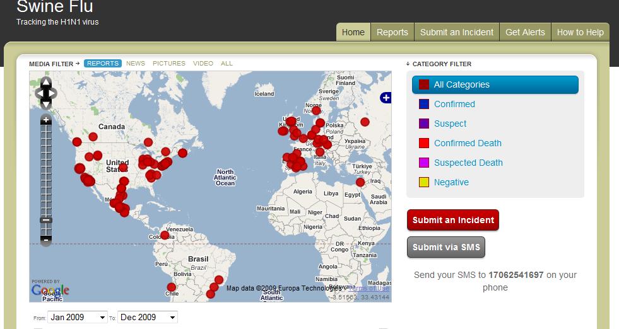This screenshot has width=619, height=329.
Task: Zoom in using the plus button on slider
Action: tap(46, 120)
